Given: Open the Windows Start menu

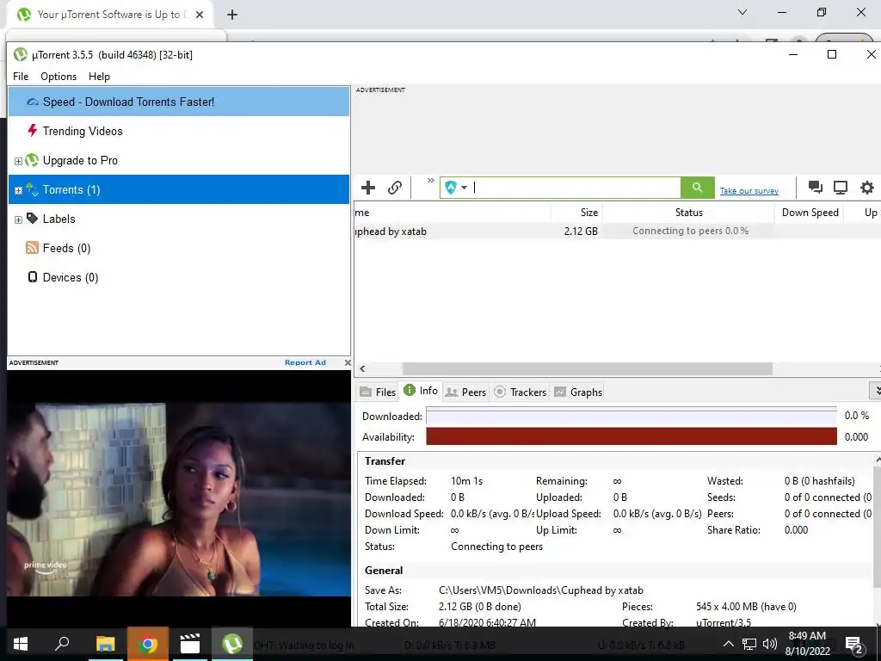Looking at the screenshot, I should point(21,644).
